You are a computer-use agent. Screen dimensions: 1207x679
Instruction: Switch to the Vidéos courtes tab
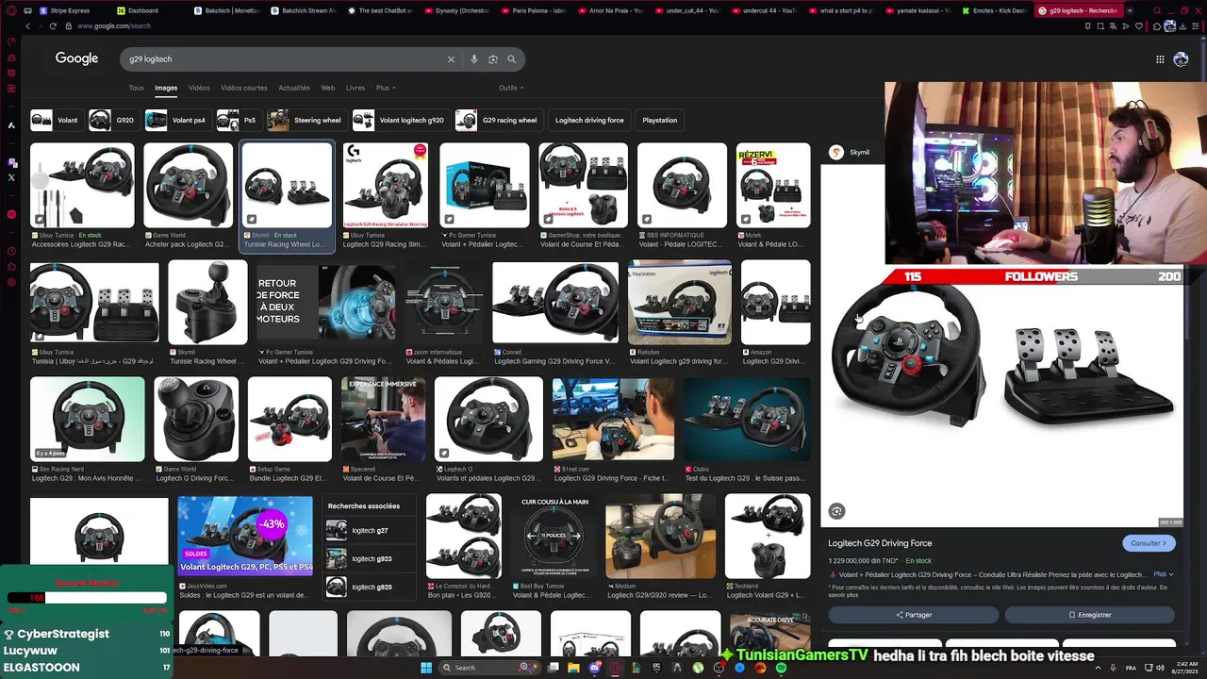tap(244, 88)
